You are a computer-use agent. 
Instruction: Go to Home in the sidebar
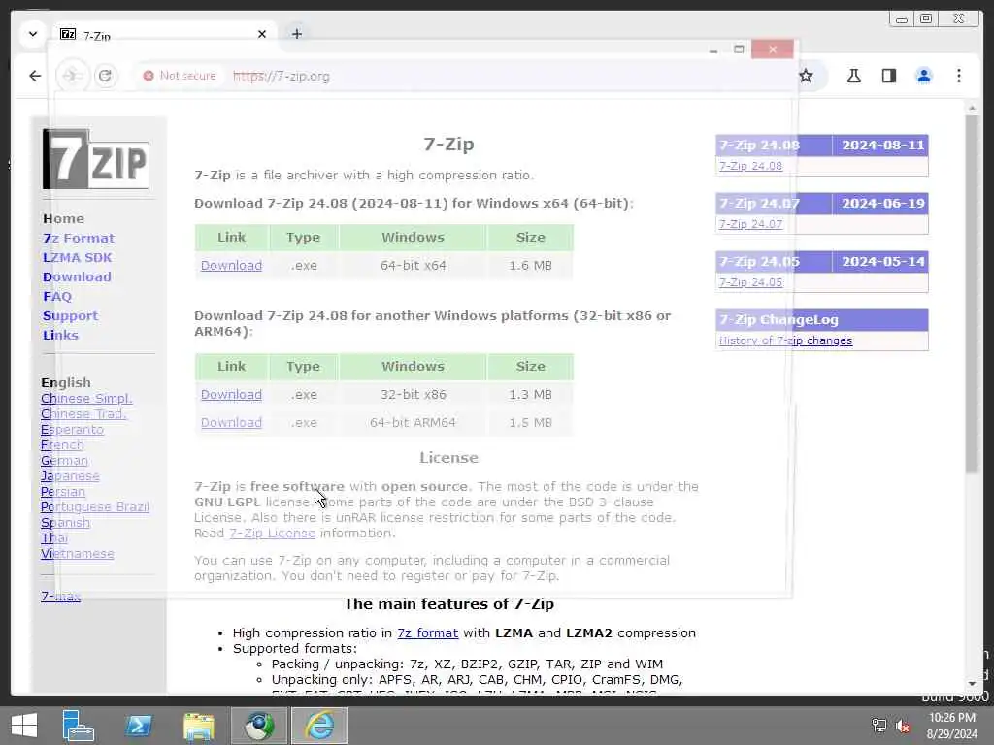click(63, 218)
